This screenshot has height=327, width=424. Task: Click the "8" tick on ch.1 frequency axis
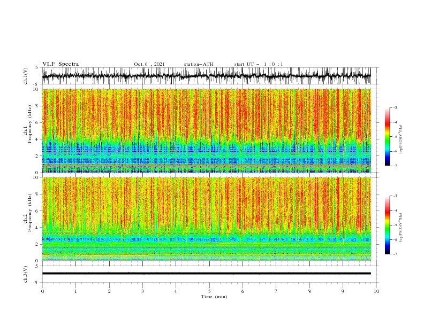(37, 106)
